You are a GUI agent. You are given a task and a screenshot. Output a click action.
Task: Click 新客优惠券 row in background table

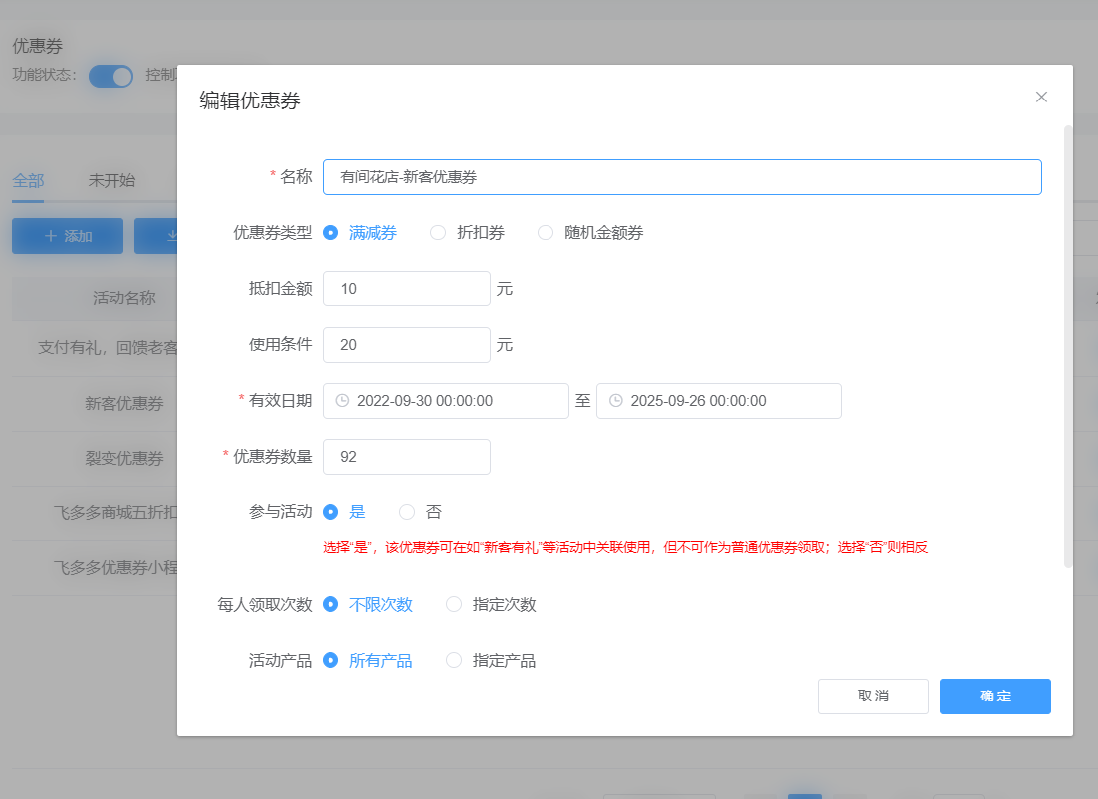[x=95, y=404]
